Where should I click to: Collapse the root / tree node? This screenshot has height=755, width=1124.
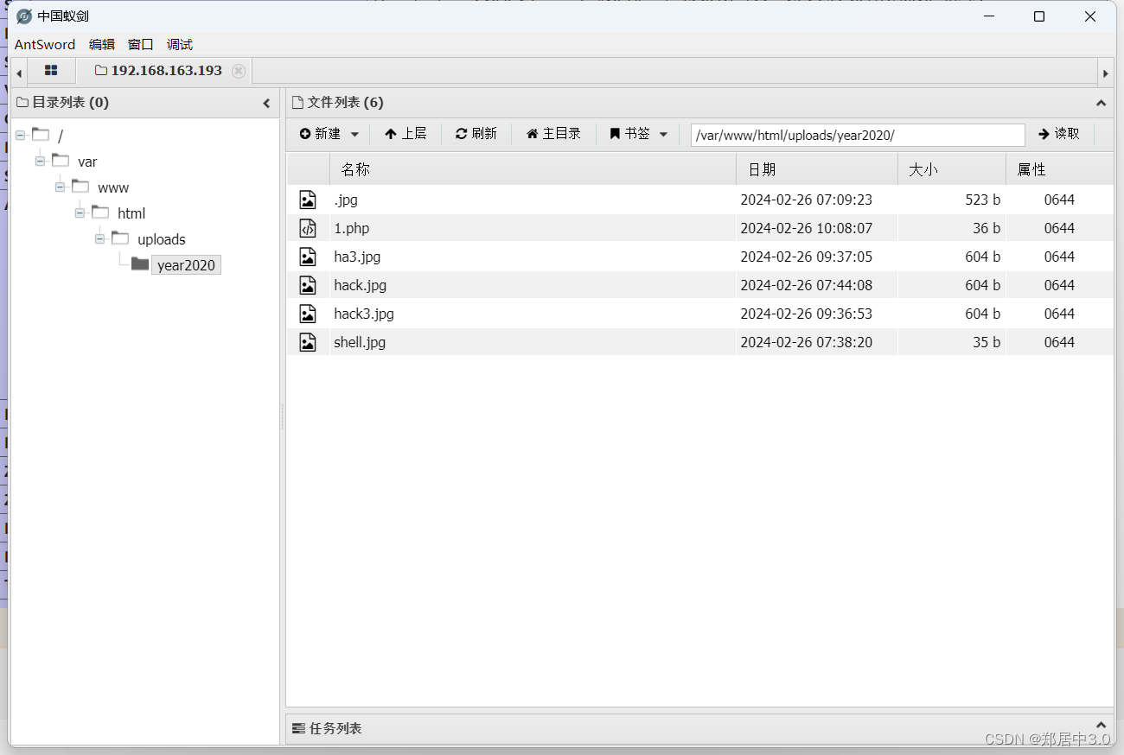click(x=20, y=136)
